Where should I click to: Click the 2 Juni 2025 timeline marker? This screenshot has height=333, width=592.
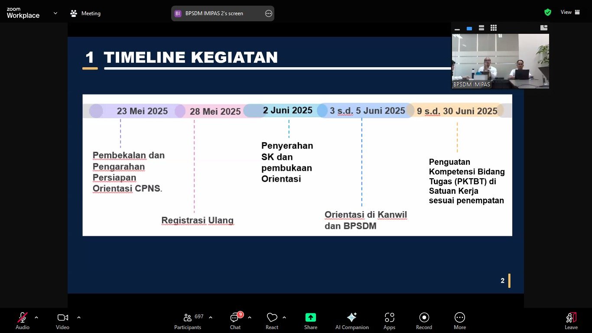(288, 110)
